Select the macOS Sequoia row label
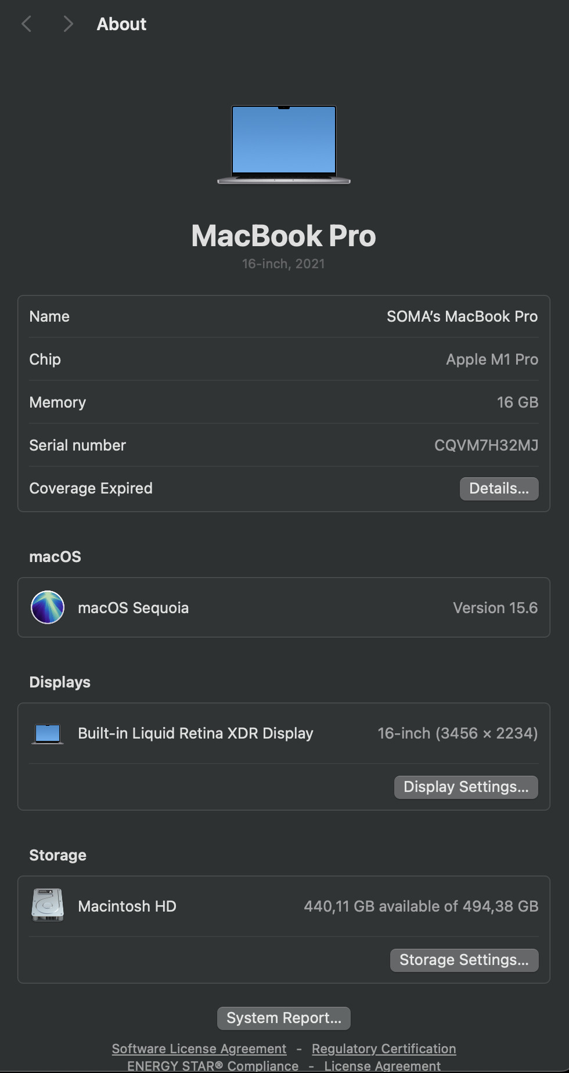The image size is (569, 1073). click(134, 608)
